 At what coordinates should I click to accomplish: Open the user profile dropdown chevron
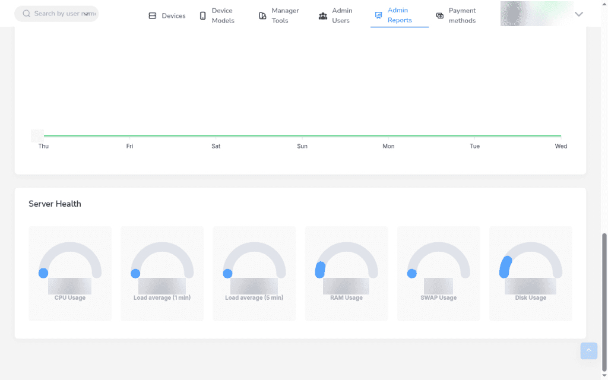pos(579,14)
